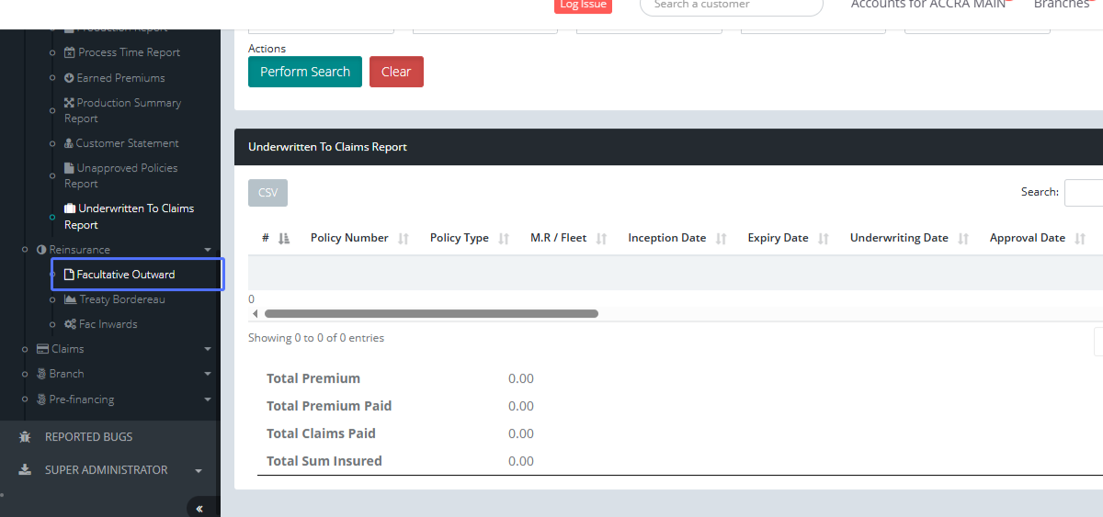Viewport: 1103px width, 517px height.
Task: Click the sidebar collapse double-chevron icon
Action: pyautogui.click(x=199, y=509)
